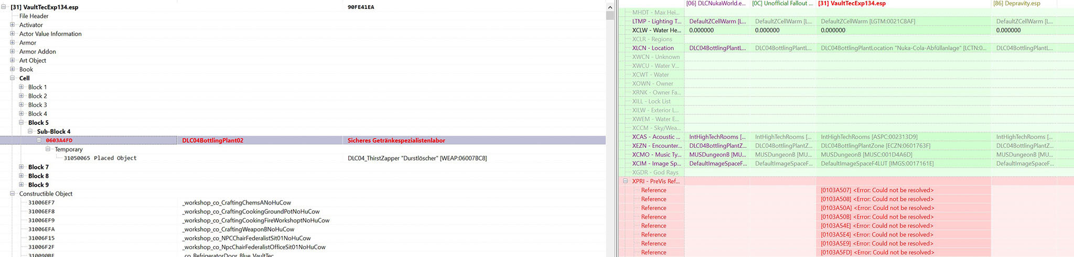
Task: Select the XEZN - Encounter Zone row label
Action: click(657, 146)
